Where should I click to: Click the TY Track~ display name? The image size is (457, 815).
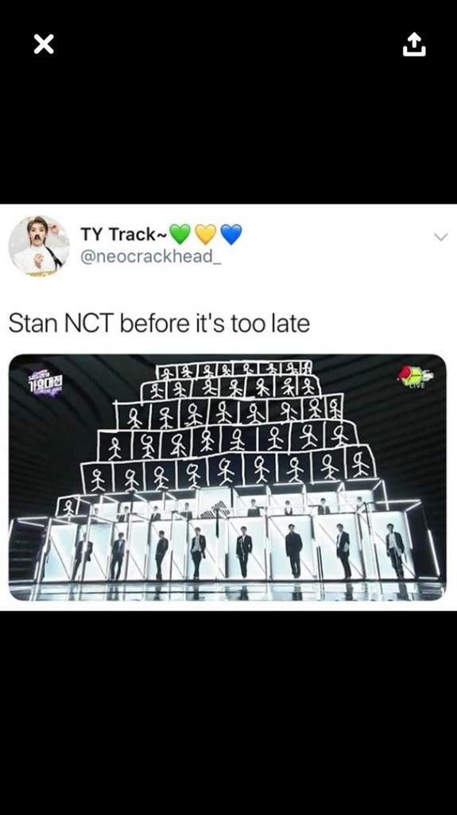[x=123, y=235]
